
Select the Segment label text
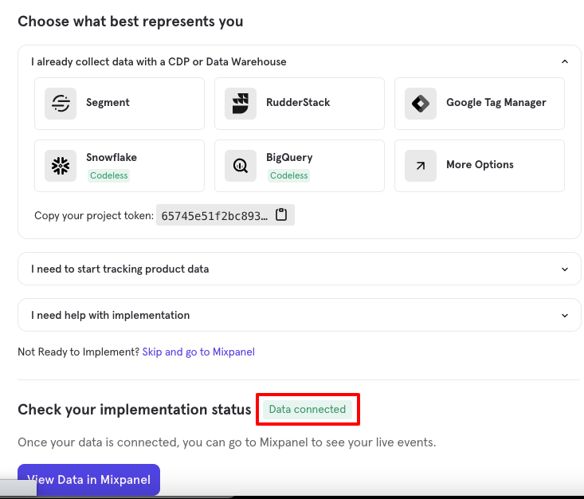point(108,103)
